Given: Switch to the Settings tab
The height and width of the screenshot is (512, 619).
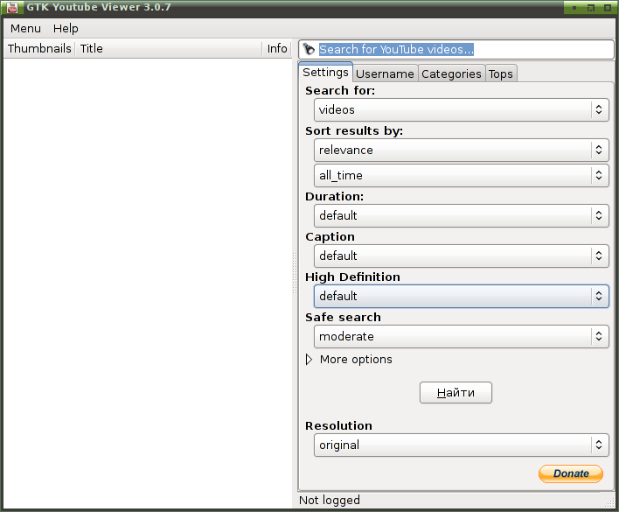Looking at the screenshot, I should 325,73.
